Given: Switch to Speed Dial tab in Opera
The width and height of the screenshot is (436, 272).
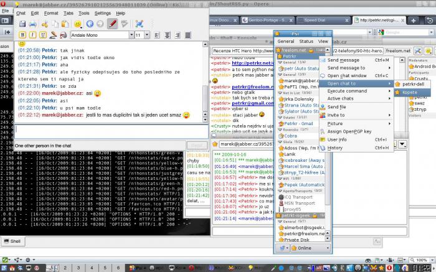Looking at the screenshot, I should (323, 21).
